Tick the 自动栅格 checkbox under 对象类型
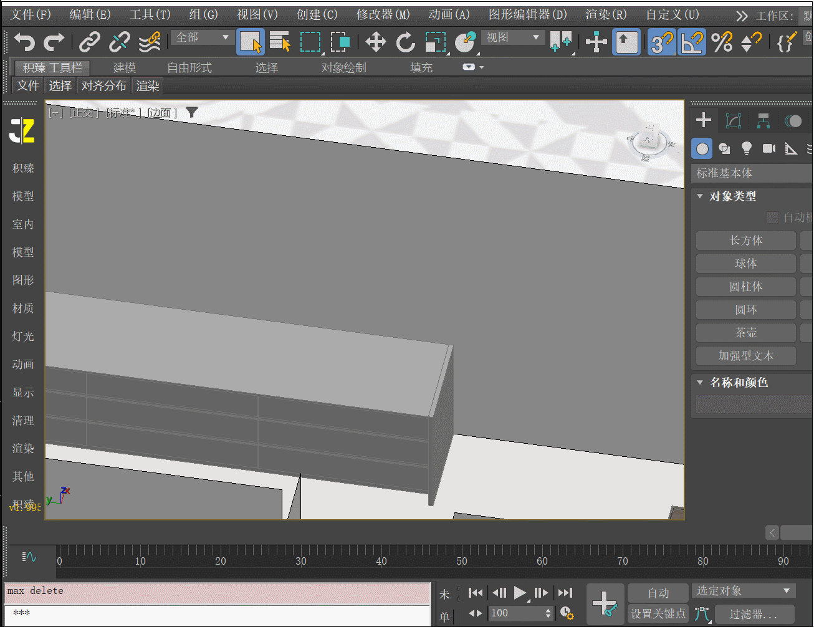814x627 pixels. coord(773,217)
